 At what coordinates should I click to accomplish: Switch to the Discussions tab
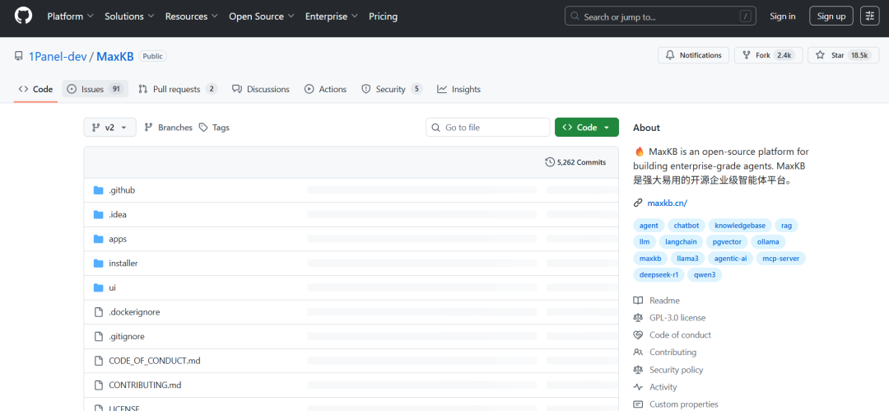point(261,89)
